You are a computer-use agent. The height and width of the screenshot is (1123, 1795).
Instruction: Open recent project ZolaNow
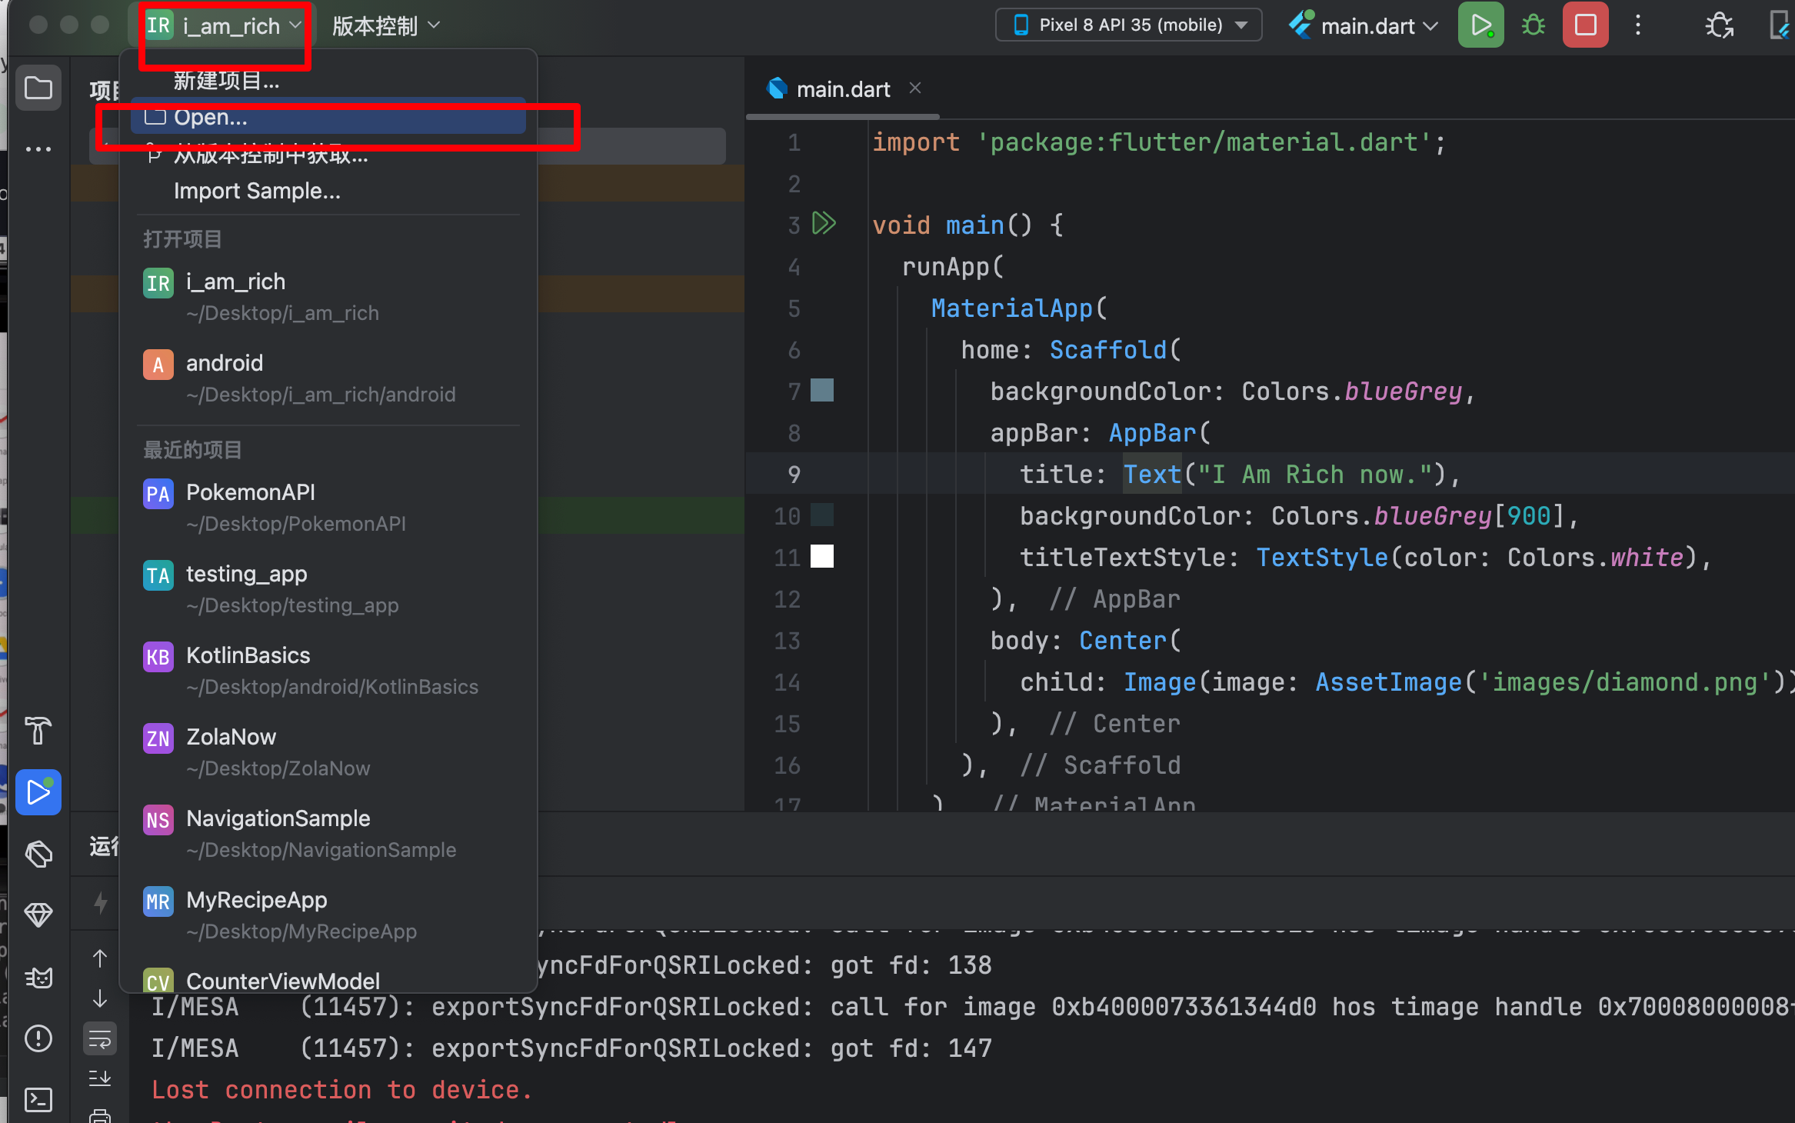click(x=328, y=752)
